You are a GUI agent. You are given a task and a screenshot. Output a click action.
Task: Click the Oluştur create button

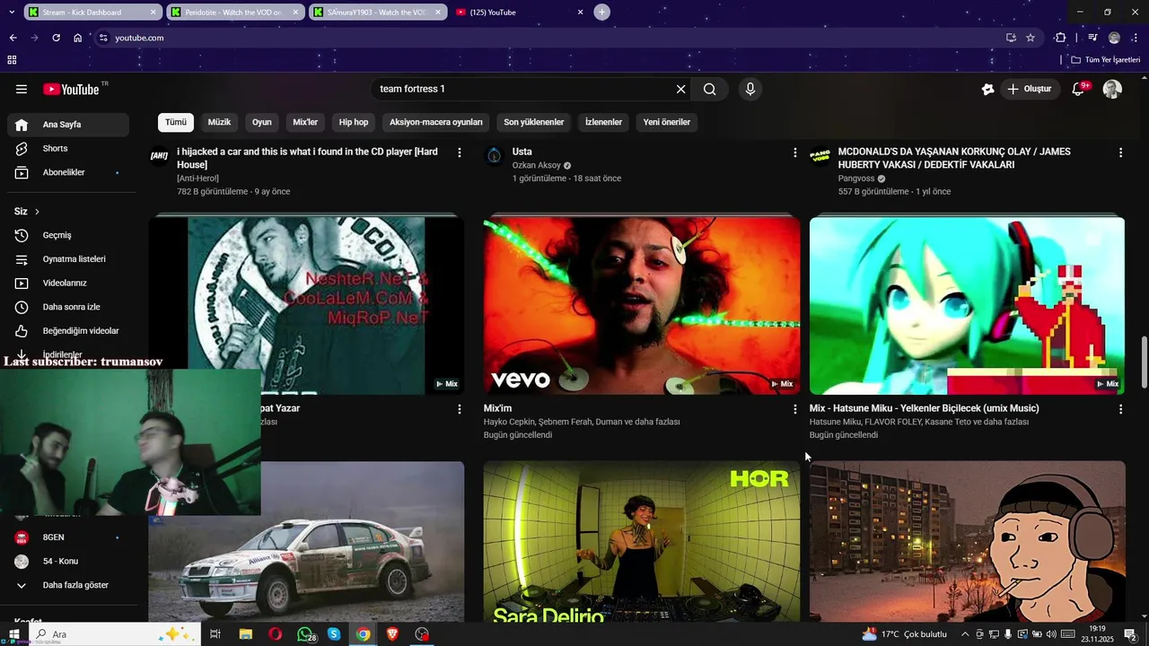1029,89
